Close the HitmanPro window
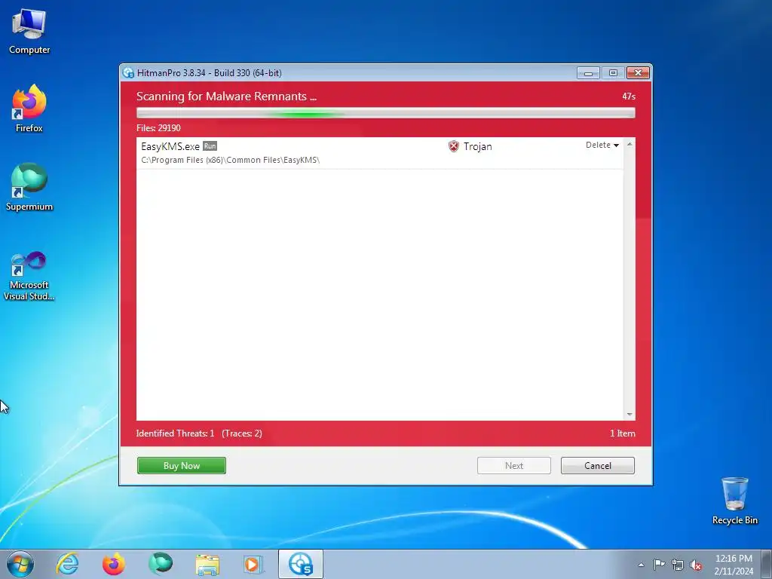The image size is (772, 579). [638, 73]
